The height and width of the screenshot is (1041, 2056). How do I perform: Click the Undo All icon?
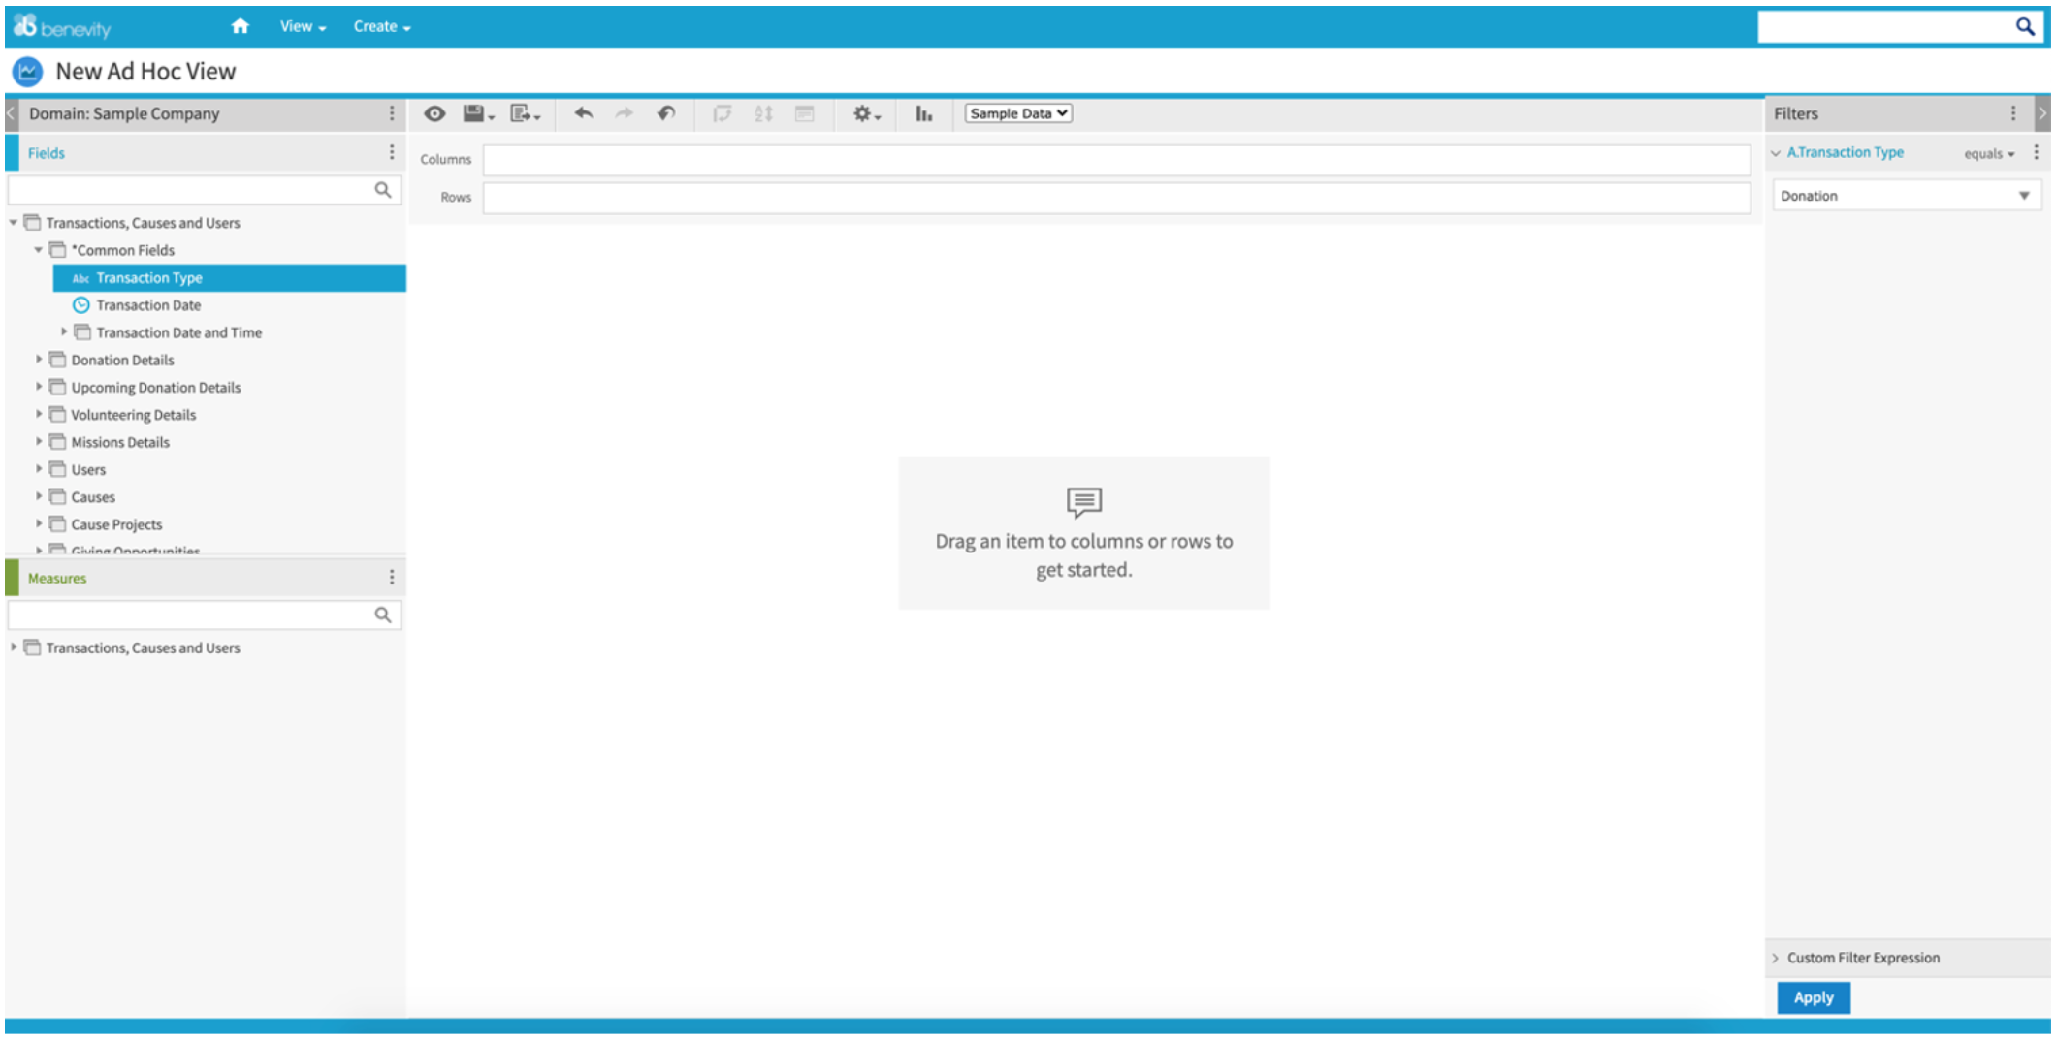665,113
